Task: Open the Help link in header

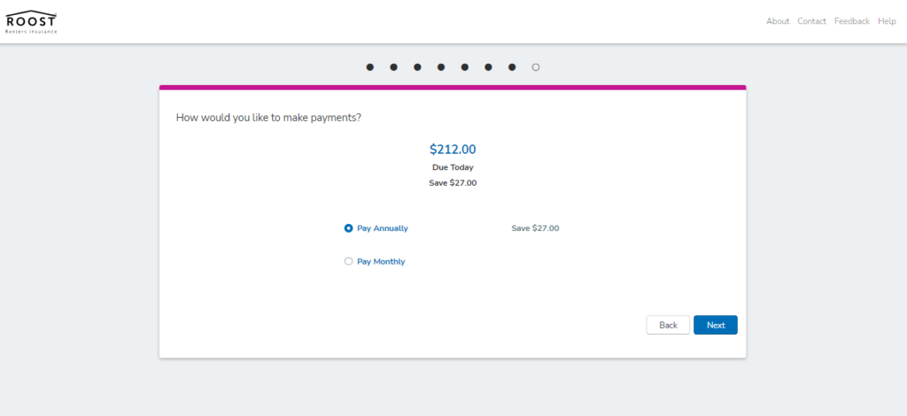Action: [x=887, y=21]
